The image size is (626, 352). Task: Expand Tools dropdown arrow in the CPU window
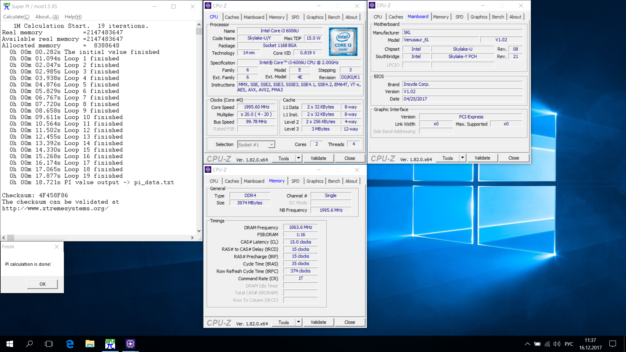pos(298,158)
